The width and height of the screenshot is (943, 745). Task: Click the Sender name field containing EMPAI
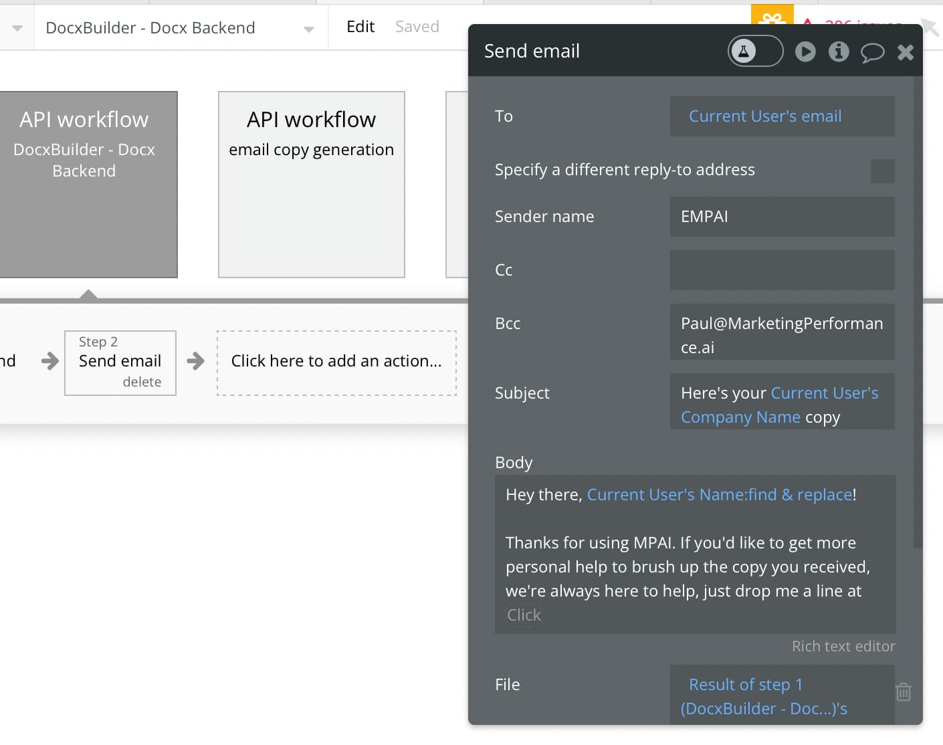(x=782, y=217)
